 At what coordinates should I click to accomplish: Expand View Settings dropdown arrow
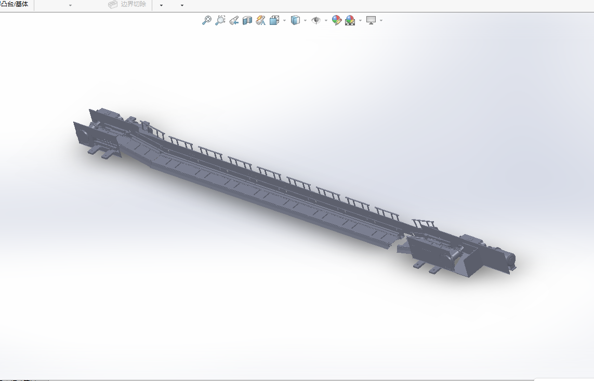point(381,20)
